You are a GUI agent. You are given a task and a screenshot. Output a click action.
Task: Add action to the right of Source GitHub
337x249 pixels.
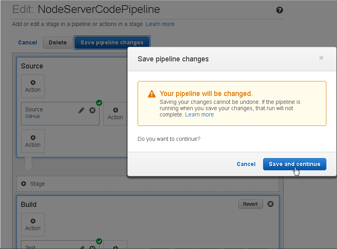[116, 114]
